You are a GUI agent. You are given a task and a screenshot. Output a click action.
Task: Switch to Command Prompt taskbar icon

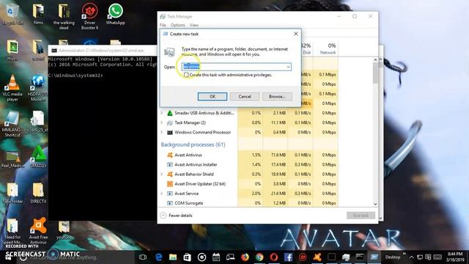360,257
